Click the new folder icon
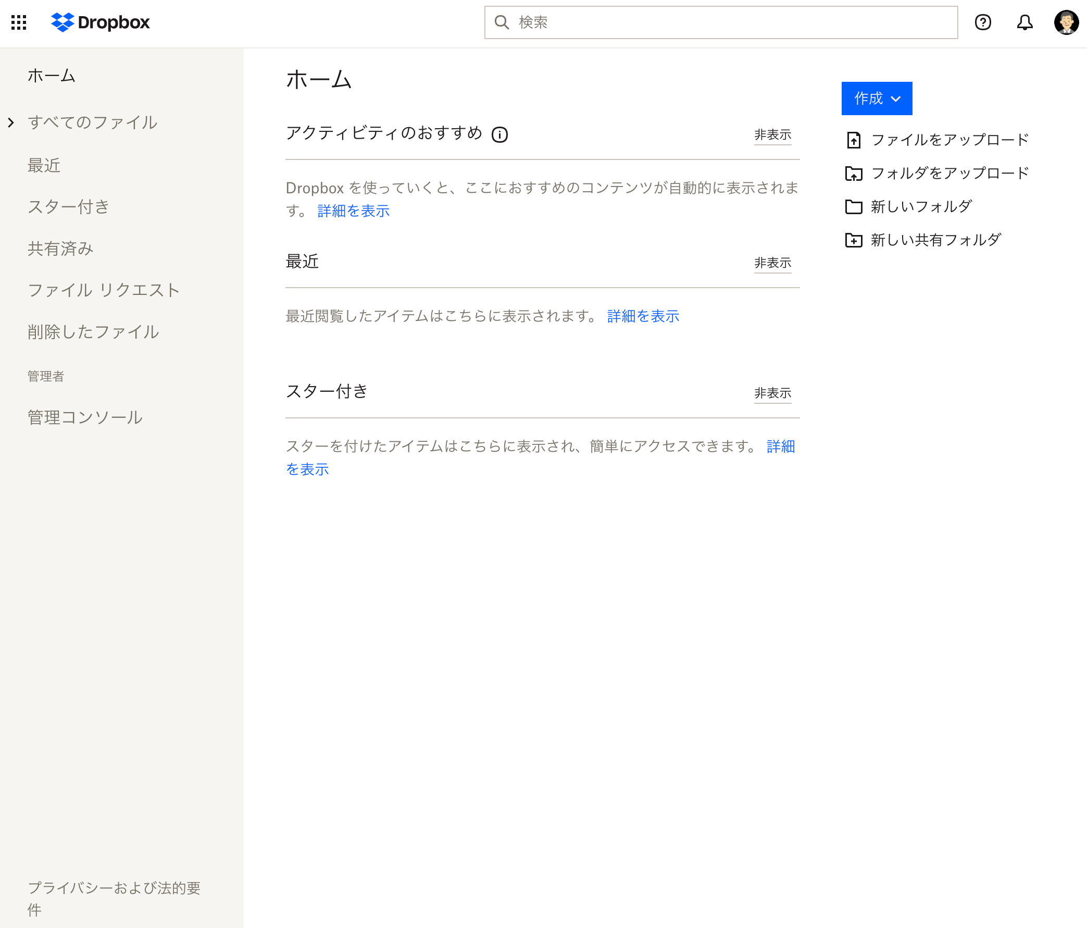The height and width of the screenshot is (928, 1087). click(x=854, y=207)
